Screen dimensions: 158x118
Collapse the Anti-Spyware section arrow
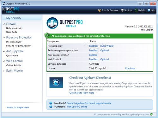[x=4, y=51]
